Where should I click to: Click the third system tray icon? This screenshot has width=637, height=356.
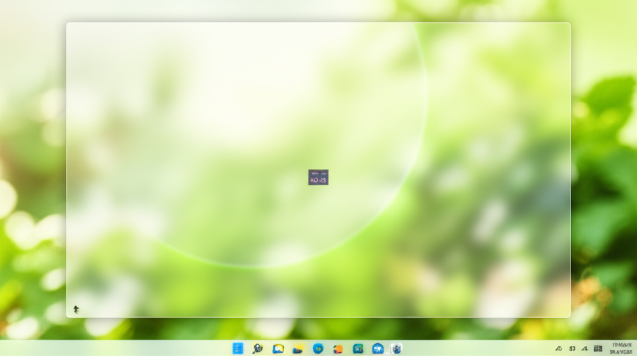pos(585,349)
